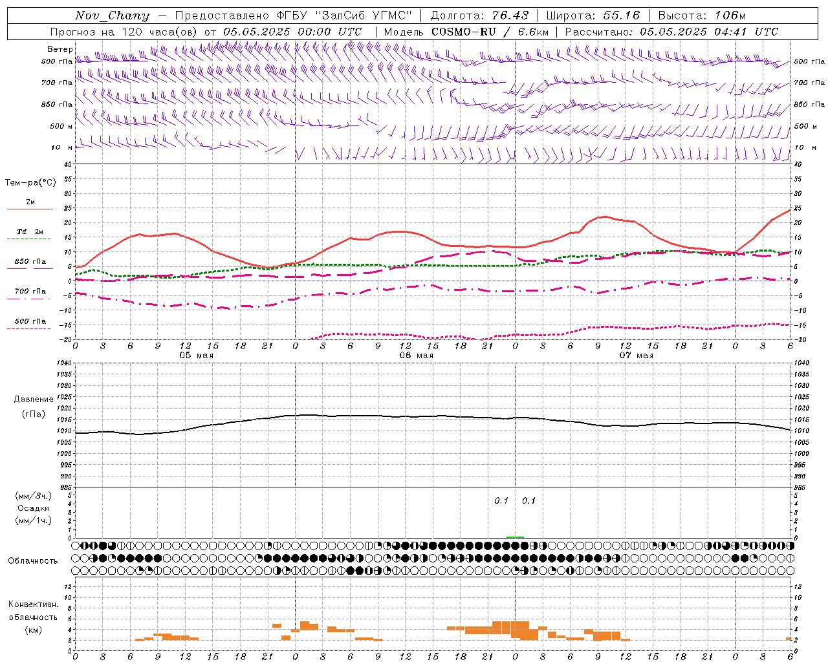Image resolution: width=828 pixels, height=662 pixels.
Task: Select the 'Высота: 106м' elevation text
Action: [702, 16]
